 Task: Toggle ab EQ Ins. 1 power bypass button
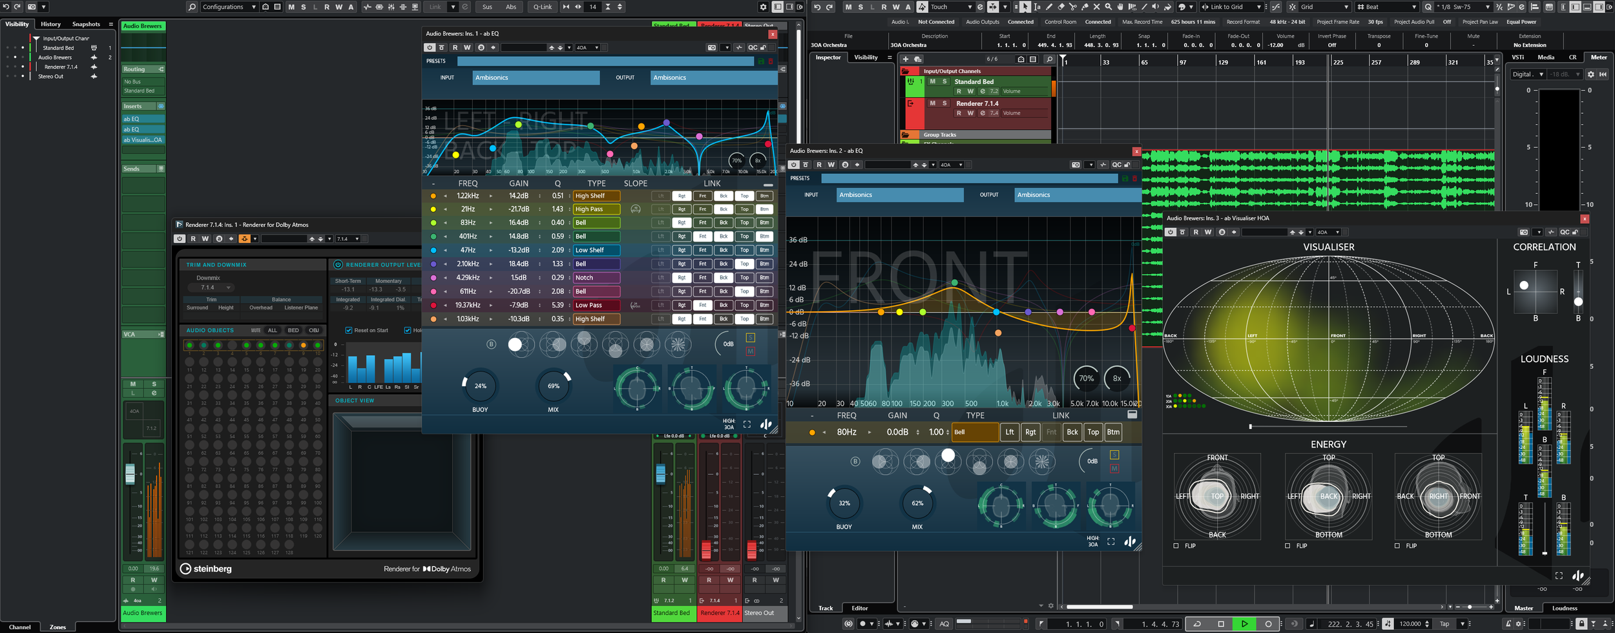pyautogui.click(x=430, y=47)
